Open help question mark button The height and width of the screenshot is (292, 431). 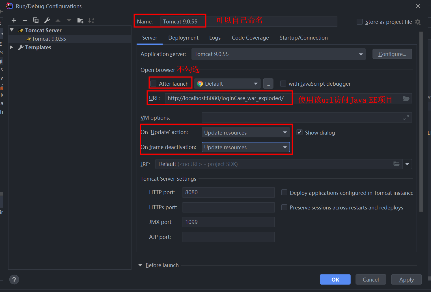click(14, 280)
